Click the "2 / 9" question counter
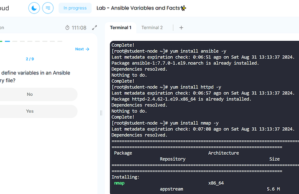 30,59
